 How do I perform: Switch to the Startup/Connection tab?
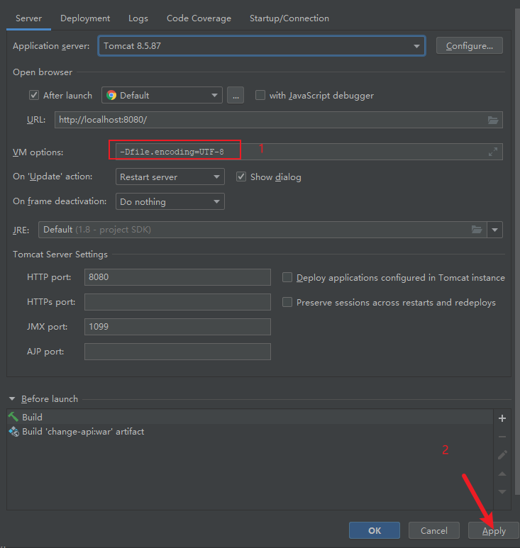[x=289, y=18]
